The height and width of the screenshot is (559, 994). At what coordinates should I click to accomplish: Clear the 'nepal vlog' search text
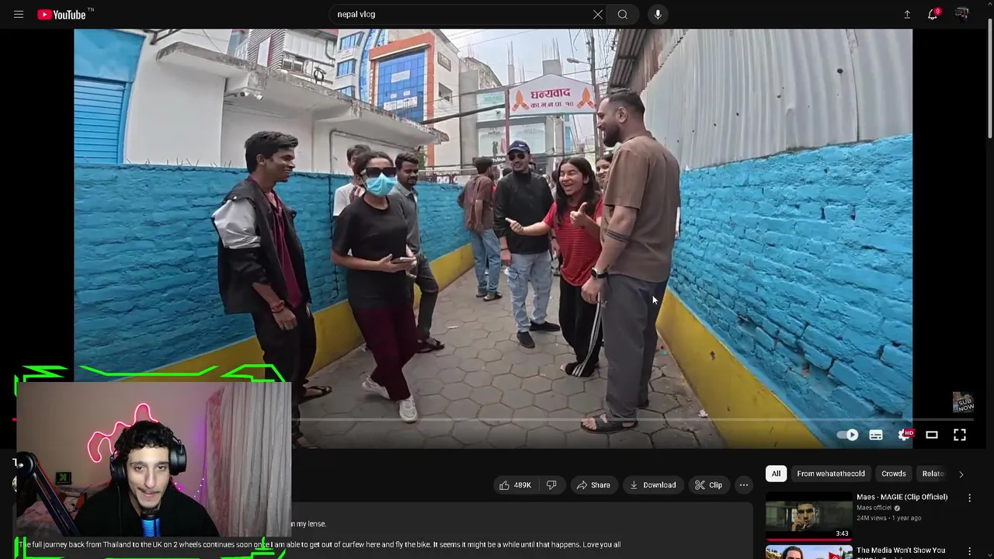coord(598,14)
